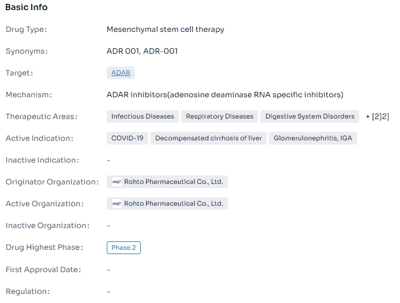Viewport: 400px width, 303px height.
Task: Click the First Approval Date label
Action: point(43,270)
